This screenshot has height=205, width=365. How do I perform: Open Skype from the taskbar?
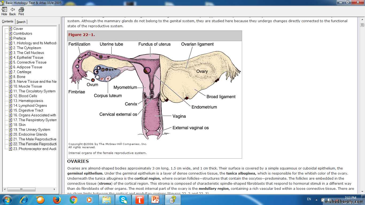[123, 200]
